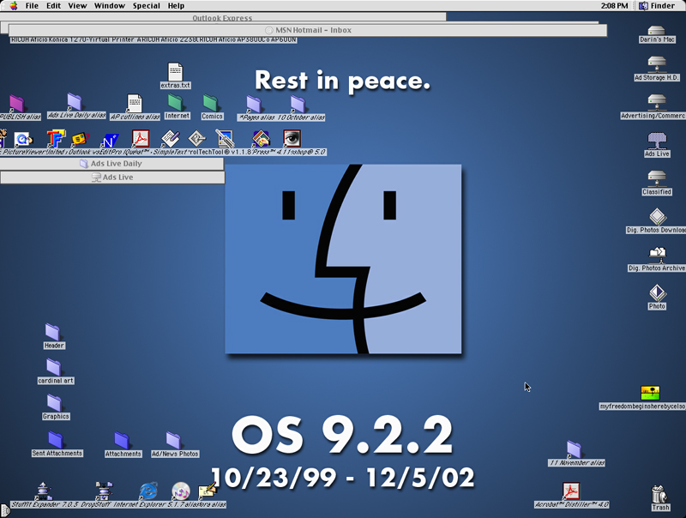Bring the MSN Hotmail - Inbox window forward

coord(308,30)
